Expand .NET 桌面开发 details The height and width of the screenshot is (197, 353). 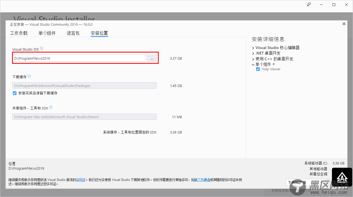(253, 53)
